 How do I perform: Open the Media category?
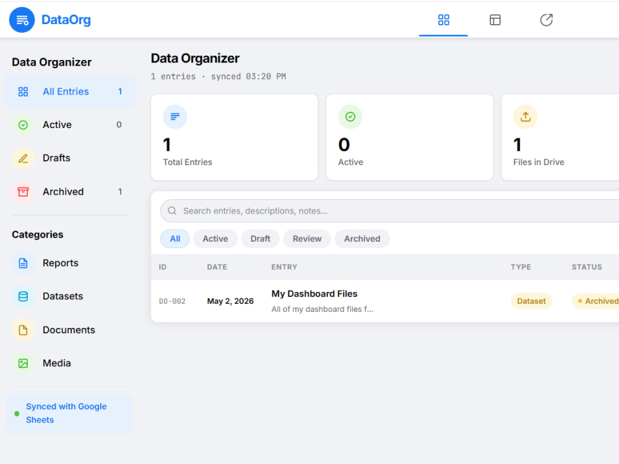click(69, 363)
